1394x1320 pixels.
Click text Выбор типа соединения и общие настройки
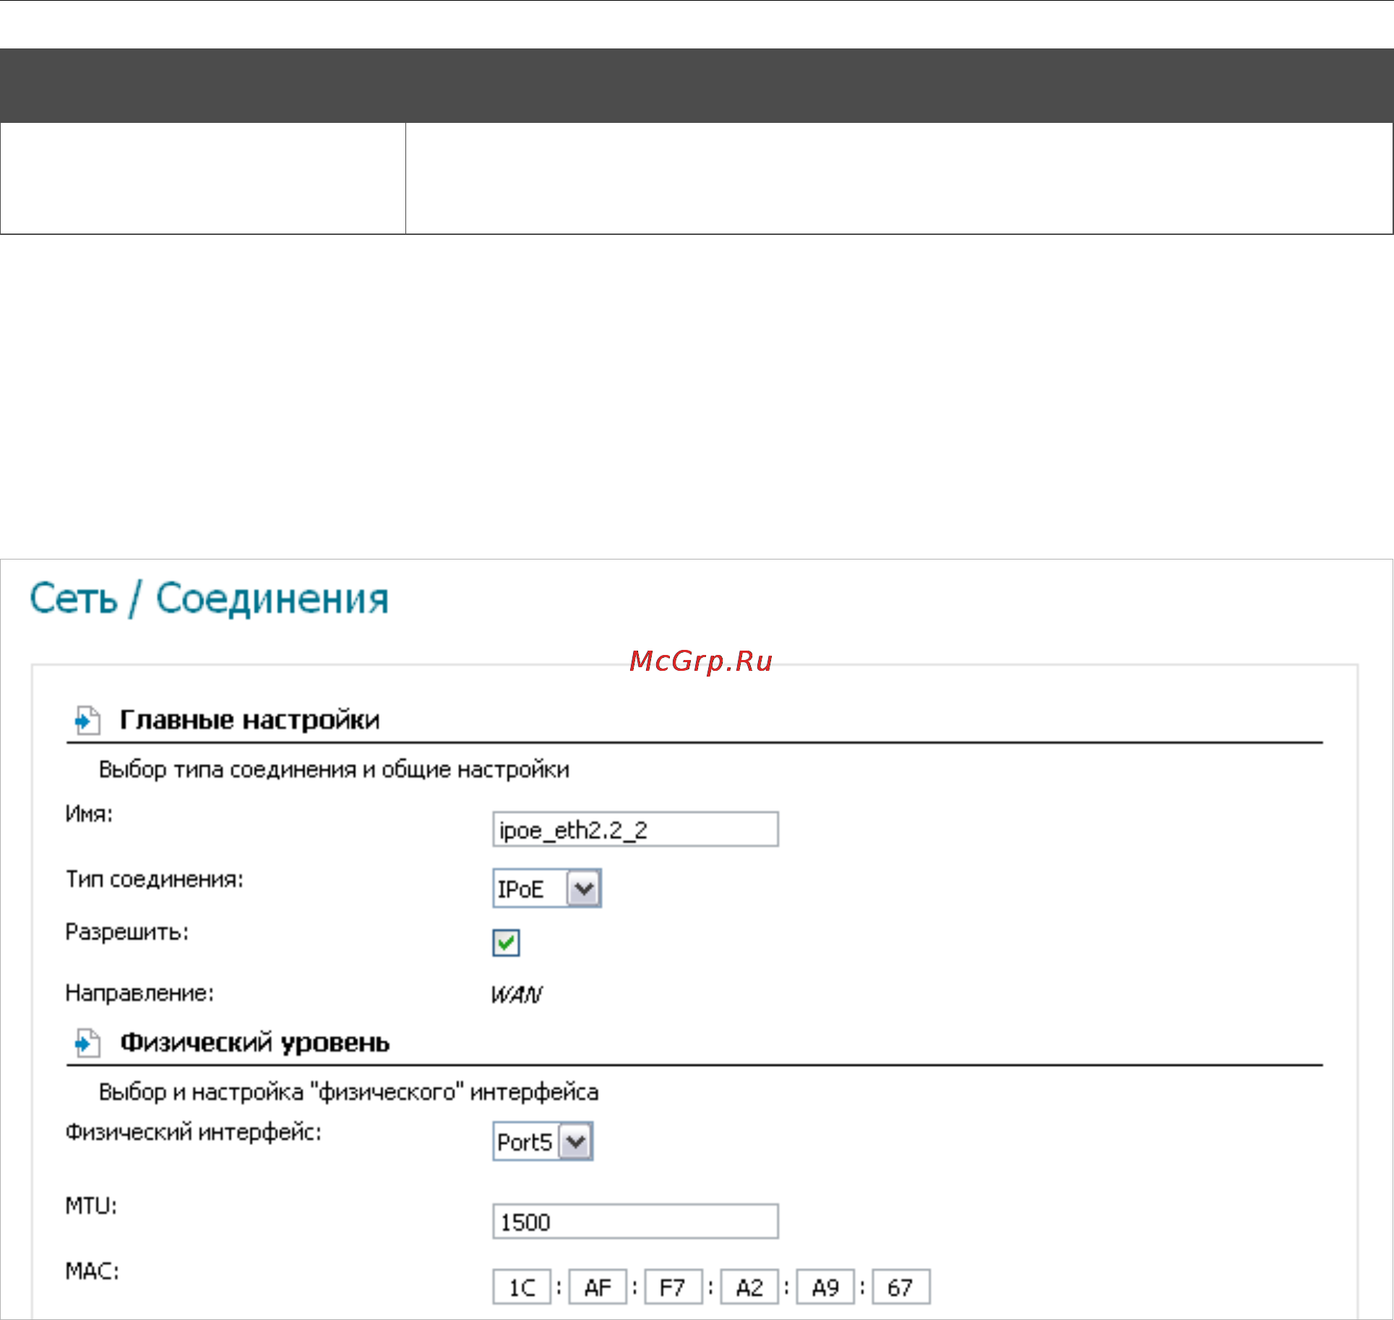click(x=334, y=770)
